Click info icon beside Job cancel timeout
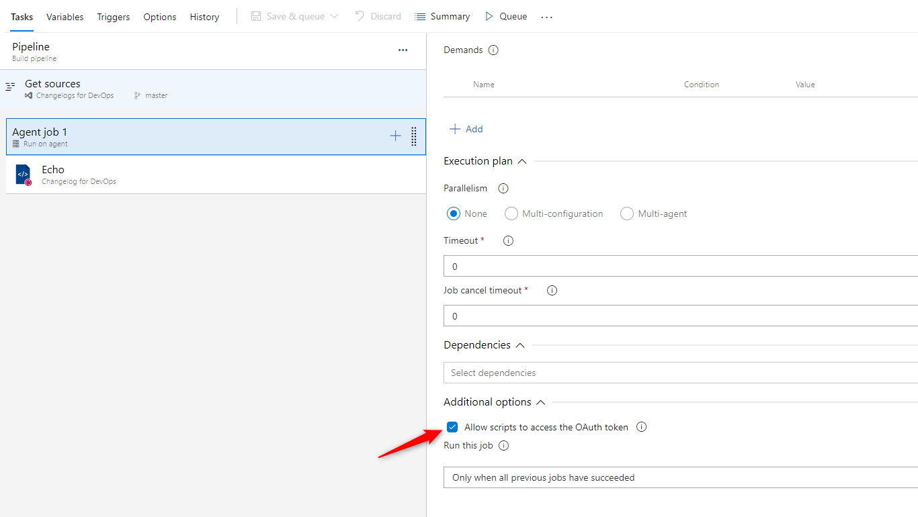The width and height of the screenshot is (918, 517). coord(552,291)
